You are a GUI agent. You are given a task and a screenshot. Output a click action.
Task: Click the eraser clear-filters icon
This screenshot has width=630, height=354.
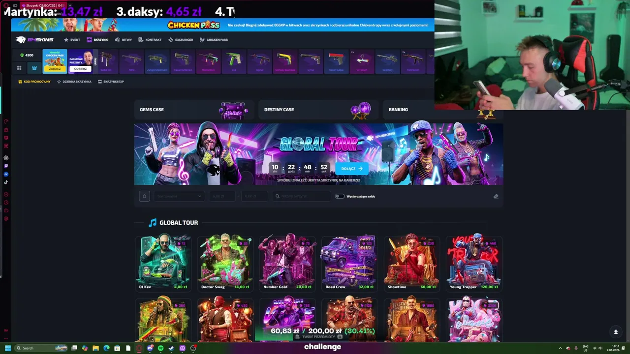point(496,196)
